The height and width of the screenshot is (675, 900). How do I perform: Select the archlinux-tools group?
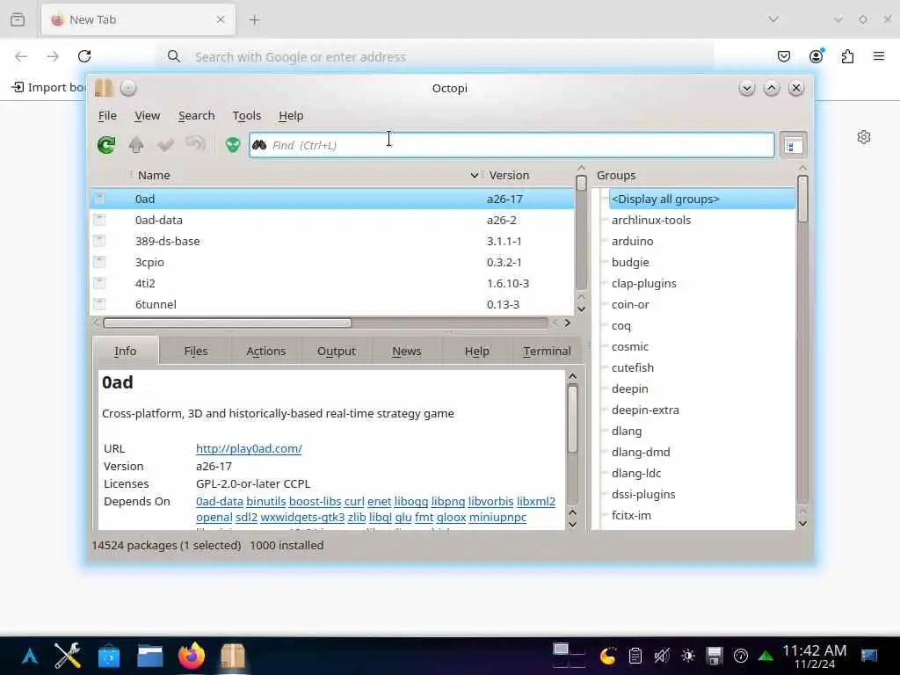coord(651,220)
